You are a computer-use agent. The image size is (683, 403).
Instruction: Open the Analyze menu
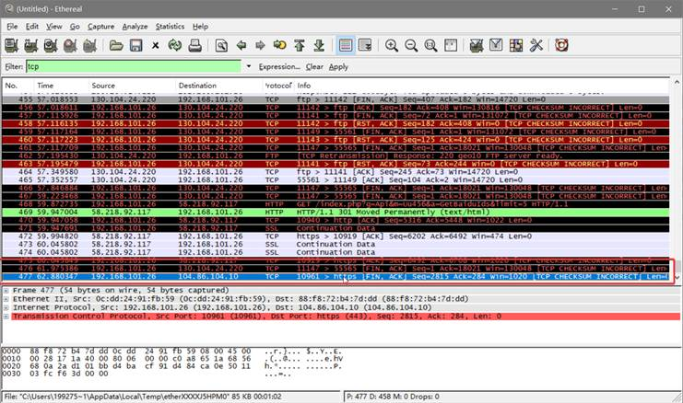tap(135, 27)
